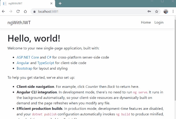Viewport: 176px width, 119px height.
Task: Open the Login nav item
Action: 159,22
